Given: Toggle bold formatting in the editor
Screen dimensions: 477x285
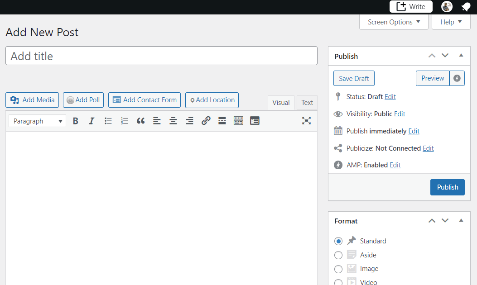Looking at the screenshot, I should 75,120.
